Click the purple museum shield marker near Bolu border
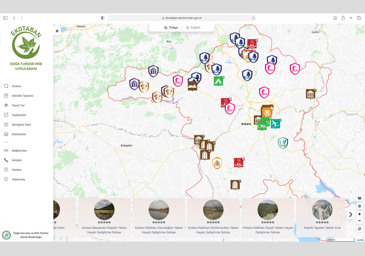This screenshot has height=256, width=365. 153,70
